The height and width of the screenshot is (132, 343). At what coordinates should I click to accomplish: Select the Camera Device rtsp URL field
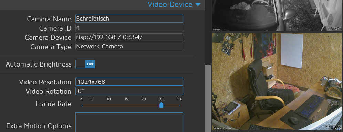point(129,37)
